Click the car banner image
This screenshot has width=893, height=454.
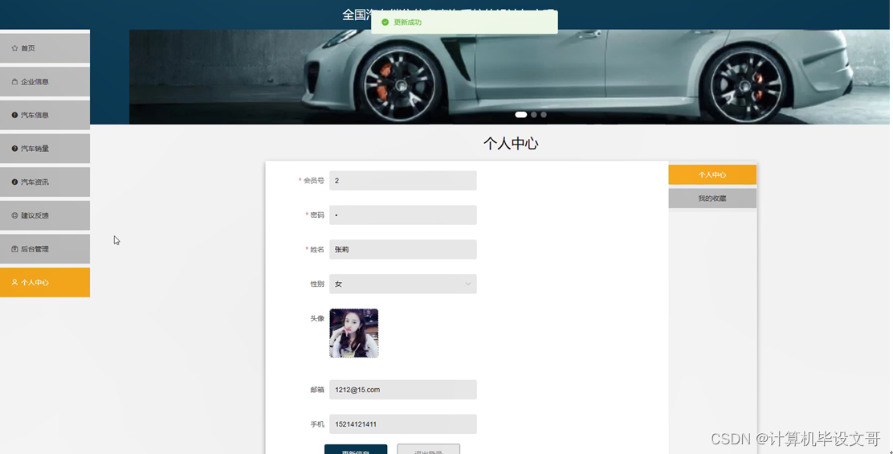pos(509,77)
